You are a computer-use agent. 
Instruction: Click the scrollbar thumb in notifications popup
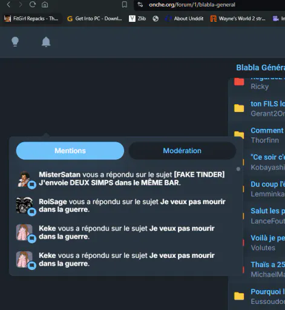coord(238,169)
